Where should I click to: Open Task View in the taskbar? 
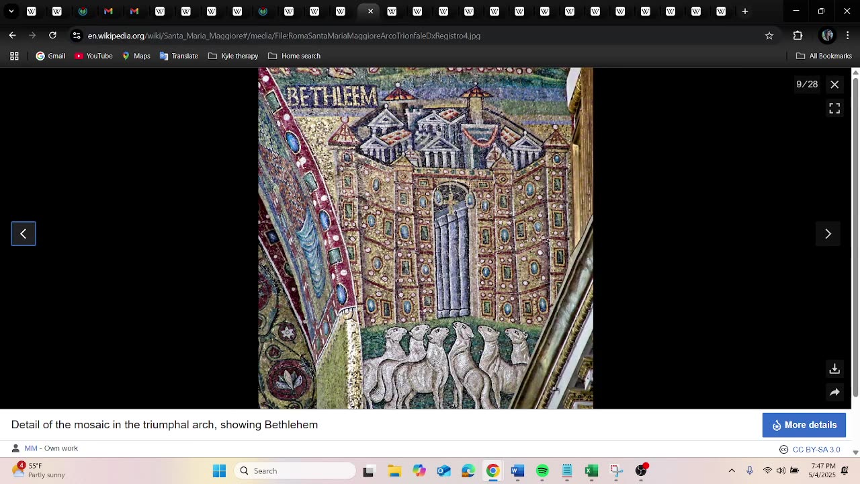pos(368,471)
